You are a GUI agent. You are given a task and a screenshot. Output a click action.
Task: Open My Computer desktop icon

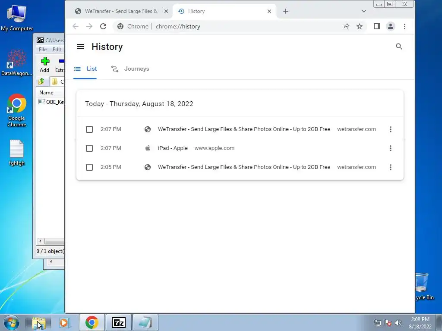point(17,17)
